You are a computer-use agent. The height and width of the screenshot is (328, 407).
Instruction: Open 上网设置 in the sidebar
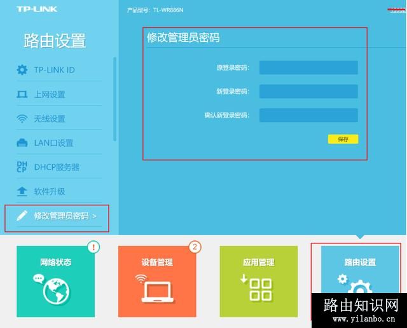tap(59, 94)
